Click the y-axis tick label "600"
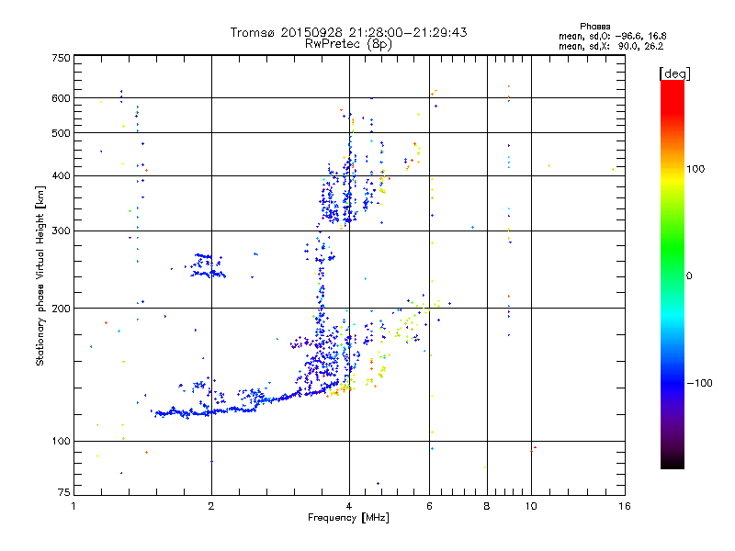This screenshot has height=551, width=735. 61,98
